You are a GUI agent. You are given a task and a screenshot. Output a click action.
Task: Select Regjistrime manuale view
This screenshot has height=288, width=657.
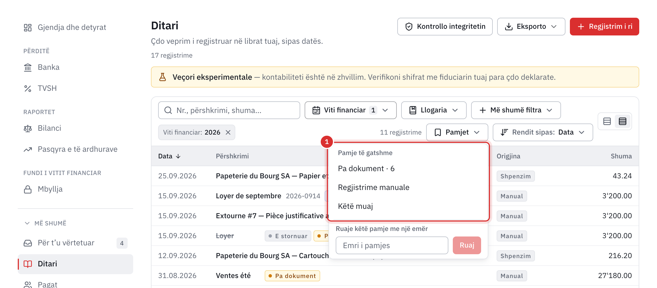408,187
